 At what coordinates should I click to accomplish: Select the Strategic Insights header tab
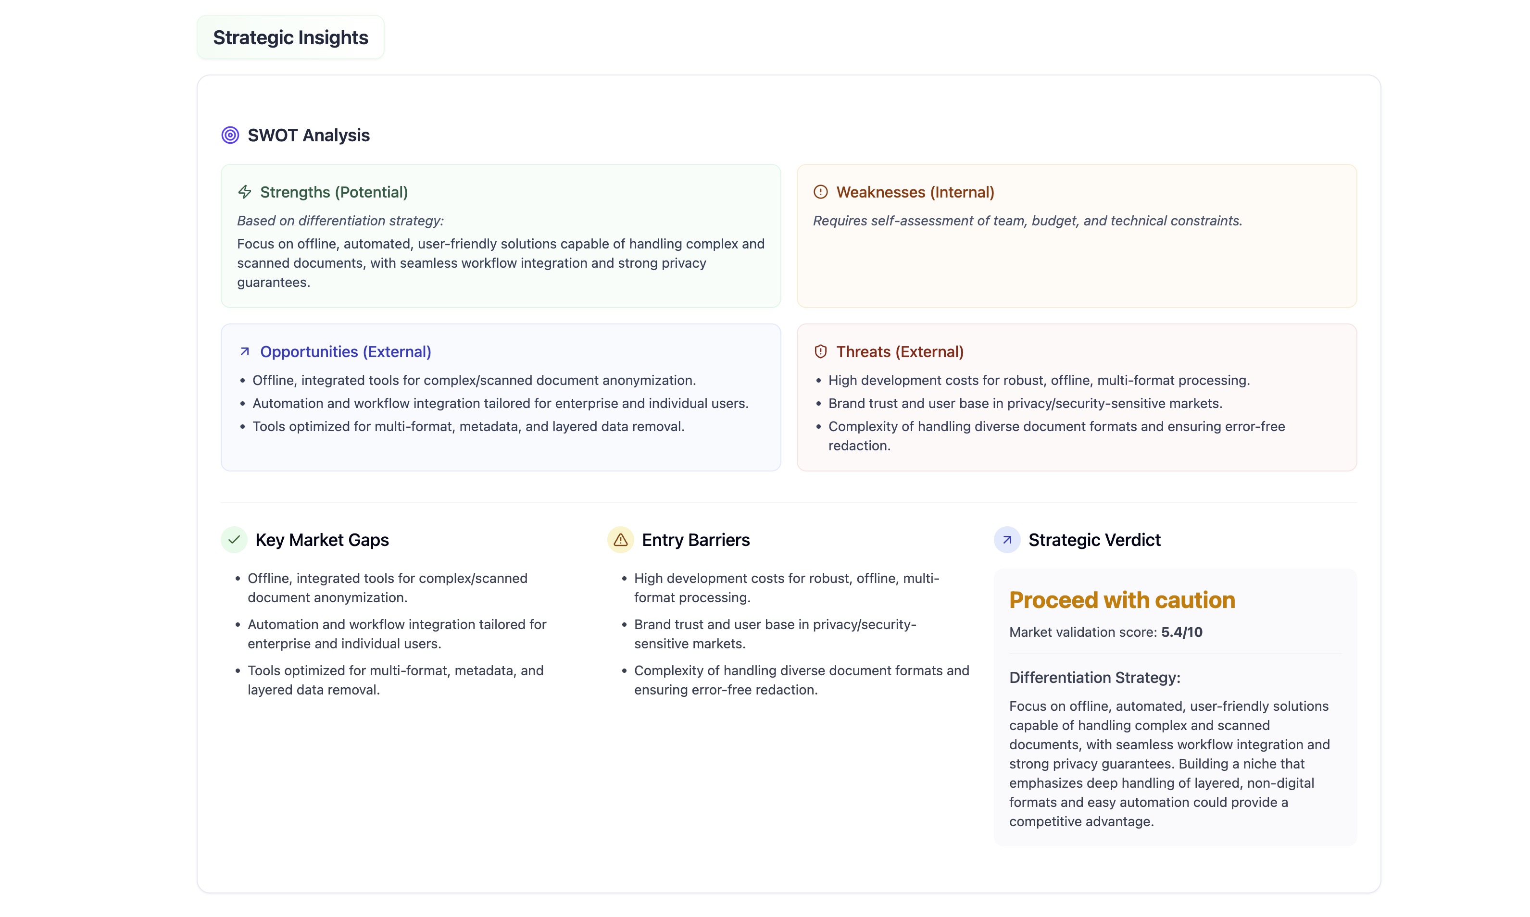290,37
